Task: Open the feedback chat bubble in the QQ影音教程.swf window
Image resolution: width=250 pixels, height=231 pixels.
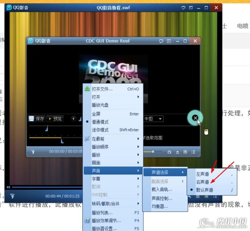Action: pos(183,8)
